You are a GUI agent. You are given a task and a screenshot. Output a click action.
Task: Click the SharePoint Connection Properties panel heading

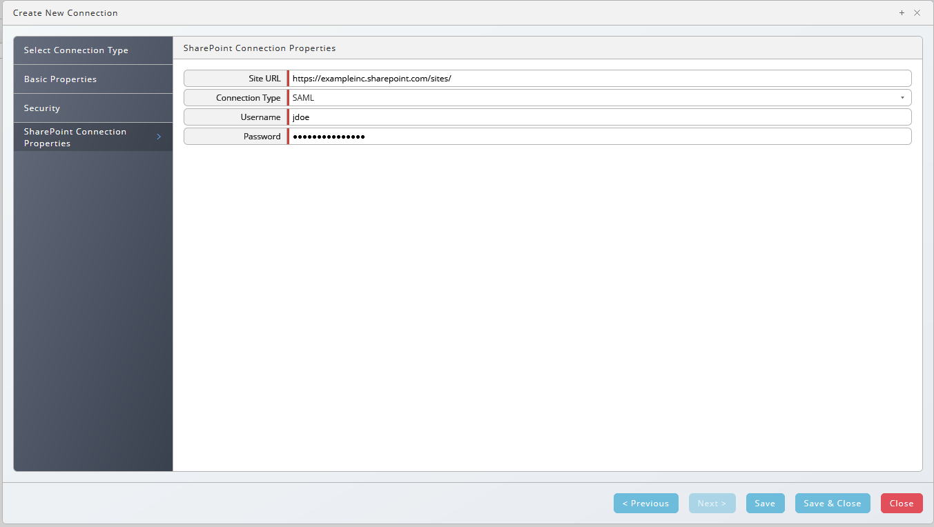pyautogui.click(x=260, y=48)
